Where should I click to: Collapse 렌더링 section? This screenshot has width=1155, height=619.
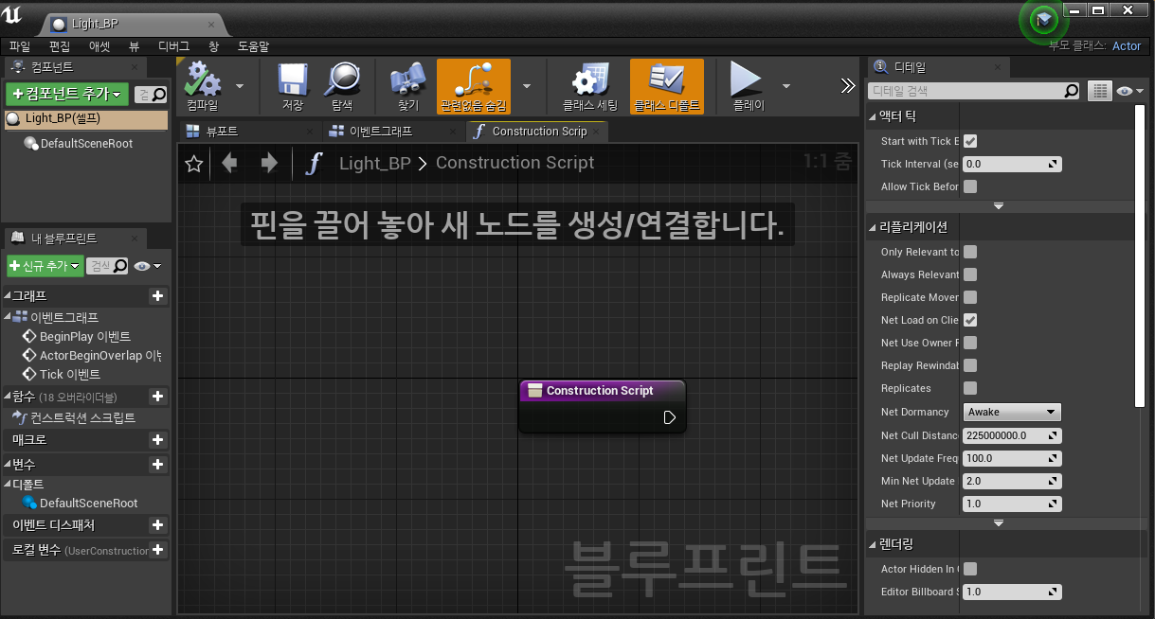873,545
